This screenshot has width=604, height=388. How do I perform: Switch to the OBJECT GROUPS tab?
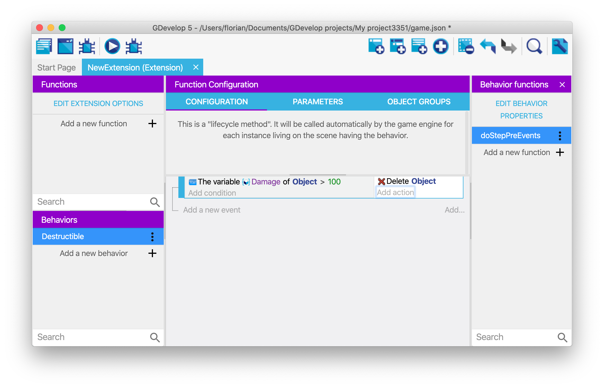pos(418,102)
